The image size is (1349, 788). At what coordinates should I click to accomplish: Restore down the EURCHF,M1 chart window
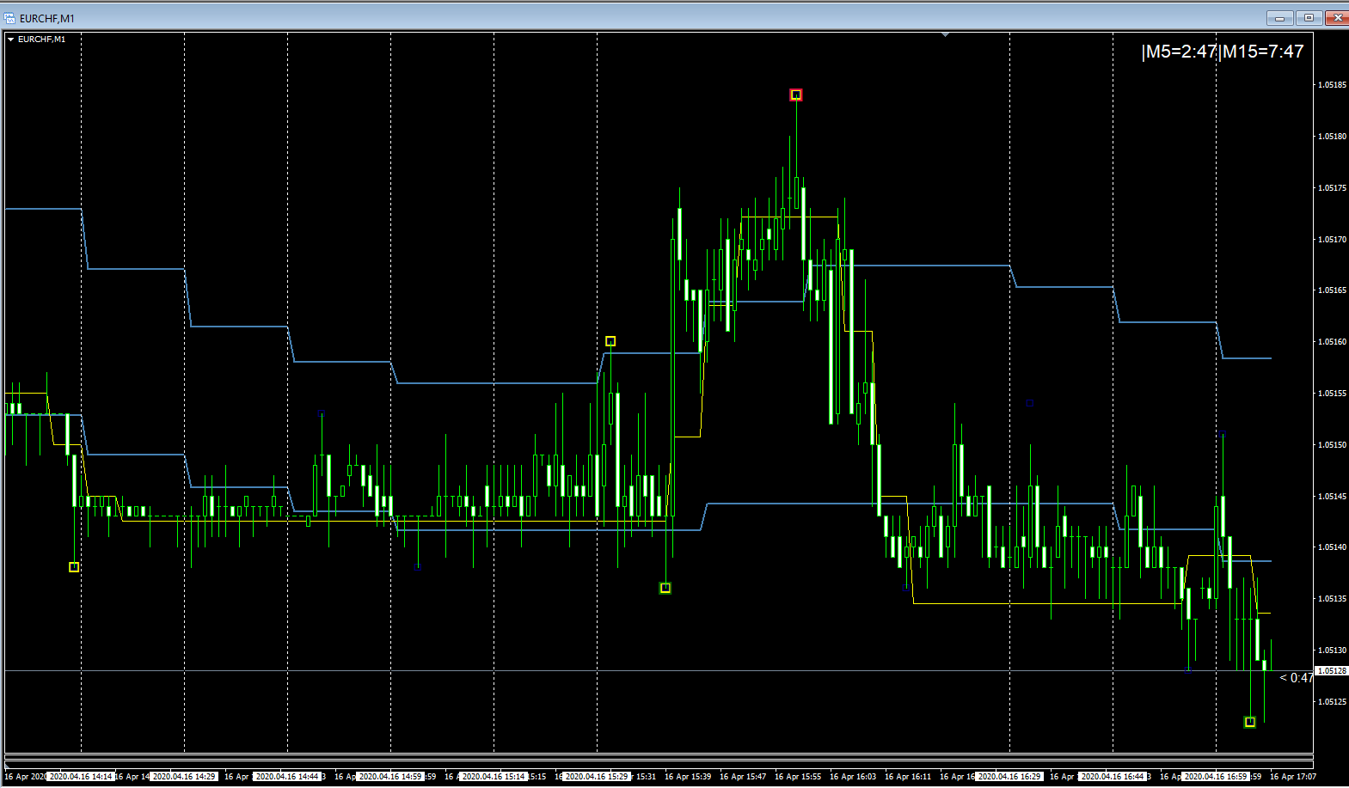click(x=1309, y=17)
